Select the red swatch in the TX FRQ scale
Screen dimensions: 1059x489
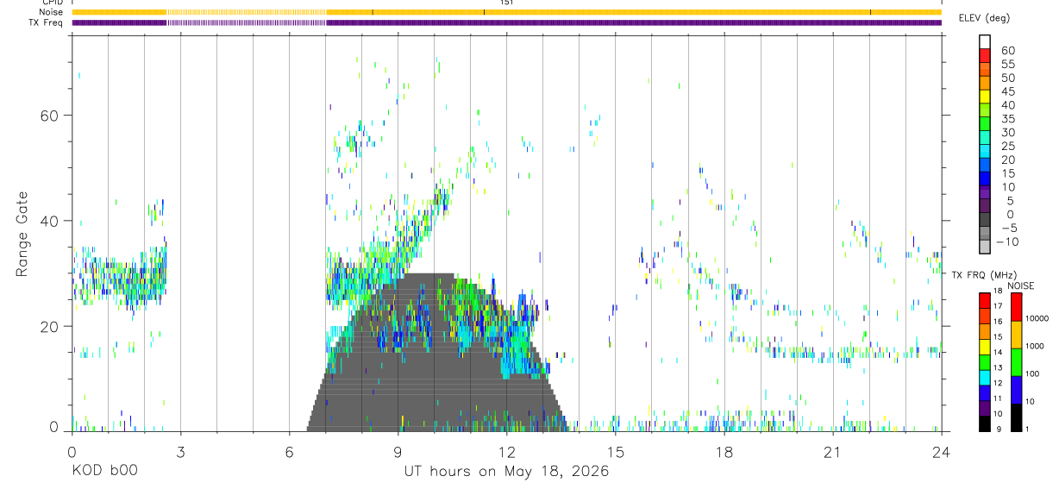[985, 301]
